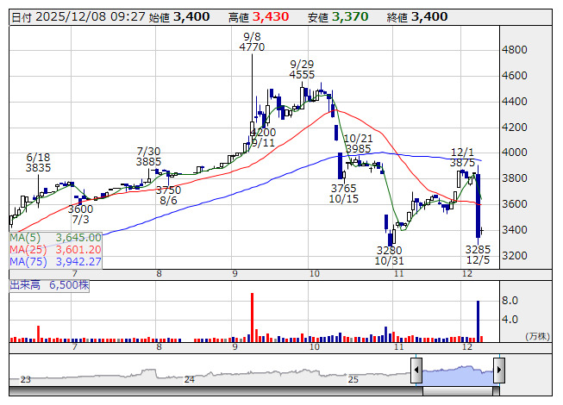This screenshot has width=563, height=405.
Task: Click the date 2025/12/08 09:27 header
Action: click(78, 17)
